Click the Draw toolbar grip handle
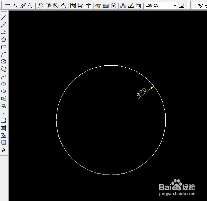Viewport: 207px width, 201px height. point(4,12)
